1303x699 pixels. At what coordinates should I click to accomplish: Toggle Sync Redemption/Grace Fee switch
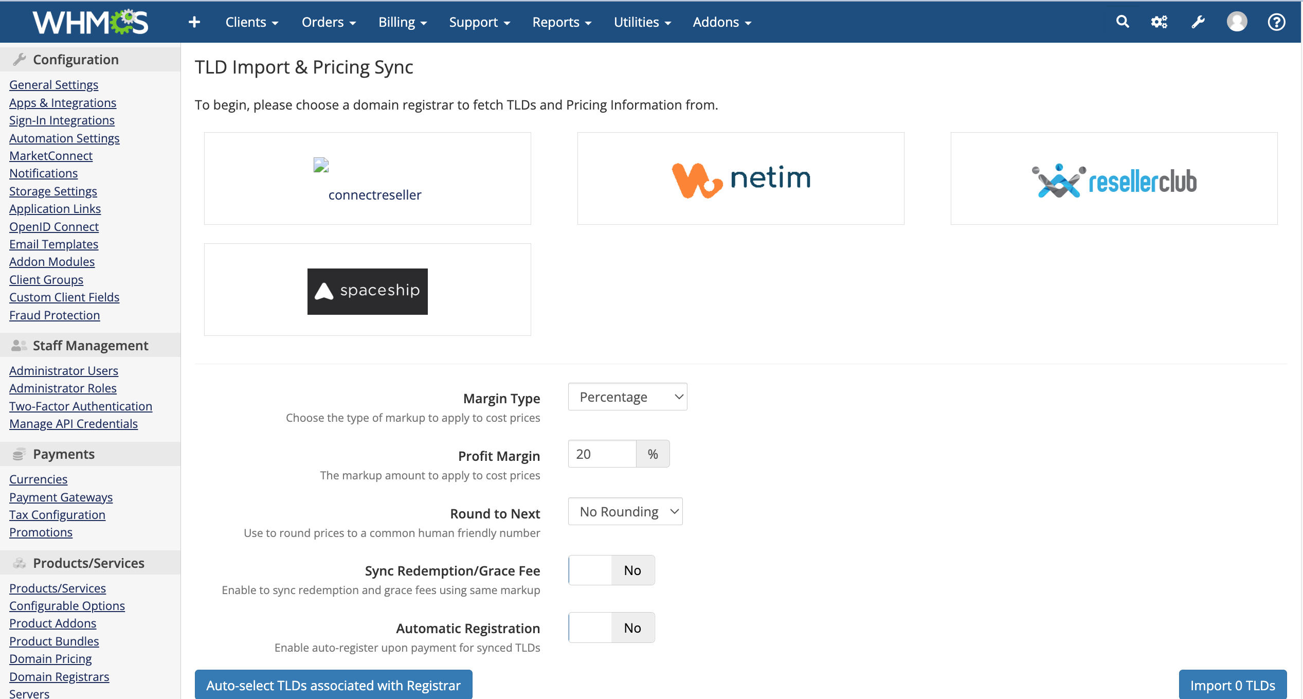tap(611, 570)
